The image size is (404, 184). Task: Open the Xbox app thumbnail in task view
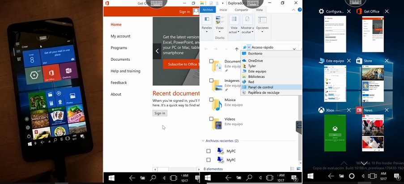tap(335, 133)
